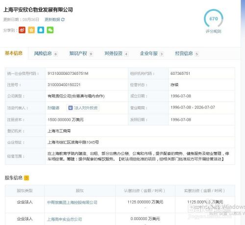
Task: Click 法人对外投资 button
Action: tap(83, 108)
